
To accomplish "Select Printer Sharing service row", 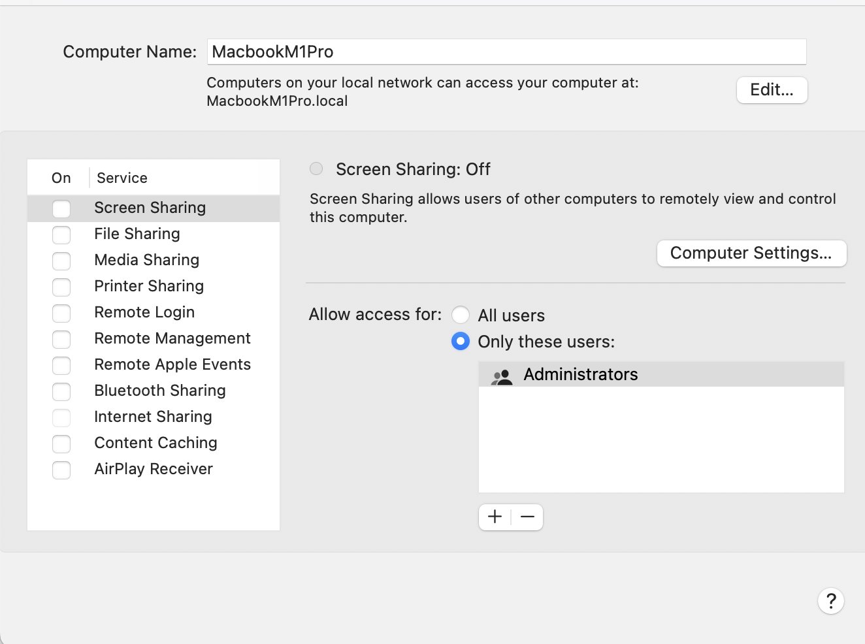I will click(154, 286).
